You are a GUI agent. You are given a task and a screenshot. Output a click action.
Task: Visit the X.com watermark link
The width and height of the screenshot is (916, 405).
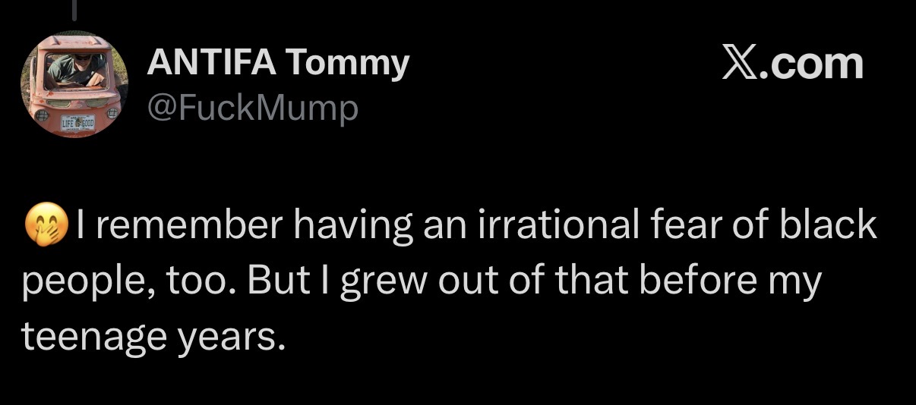click(793, 64)
